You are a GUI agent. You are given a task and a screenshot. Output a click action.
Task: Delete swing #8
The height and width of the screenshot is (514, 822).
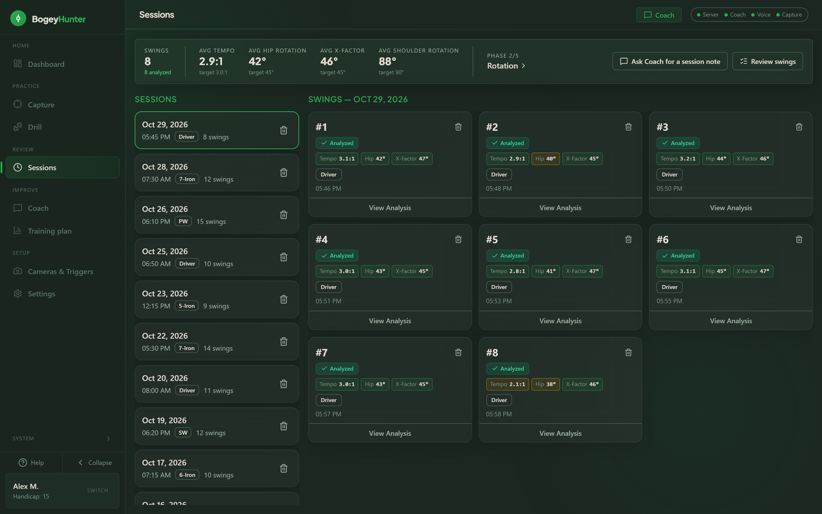click(x=628, y=353)
